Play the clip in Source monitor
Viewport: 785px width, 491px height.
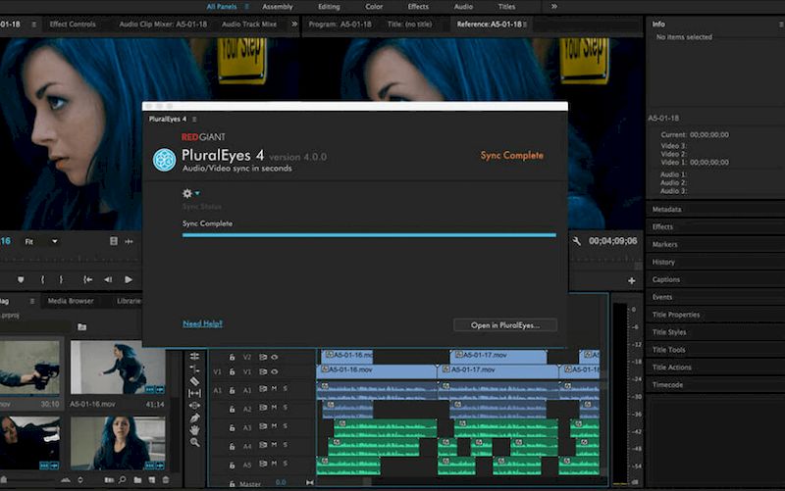click(129, 280)
